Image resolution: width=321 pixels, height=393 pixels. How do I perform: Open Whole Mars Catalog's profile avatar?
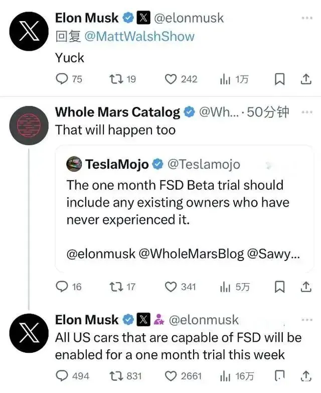point(29,125)
